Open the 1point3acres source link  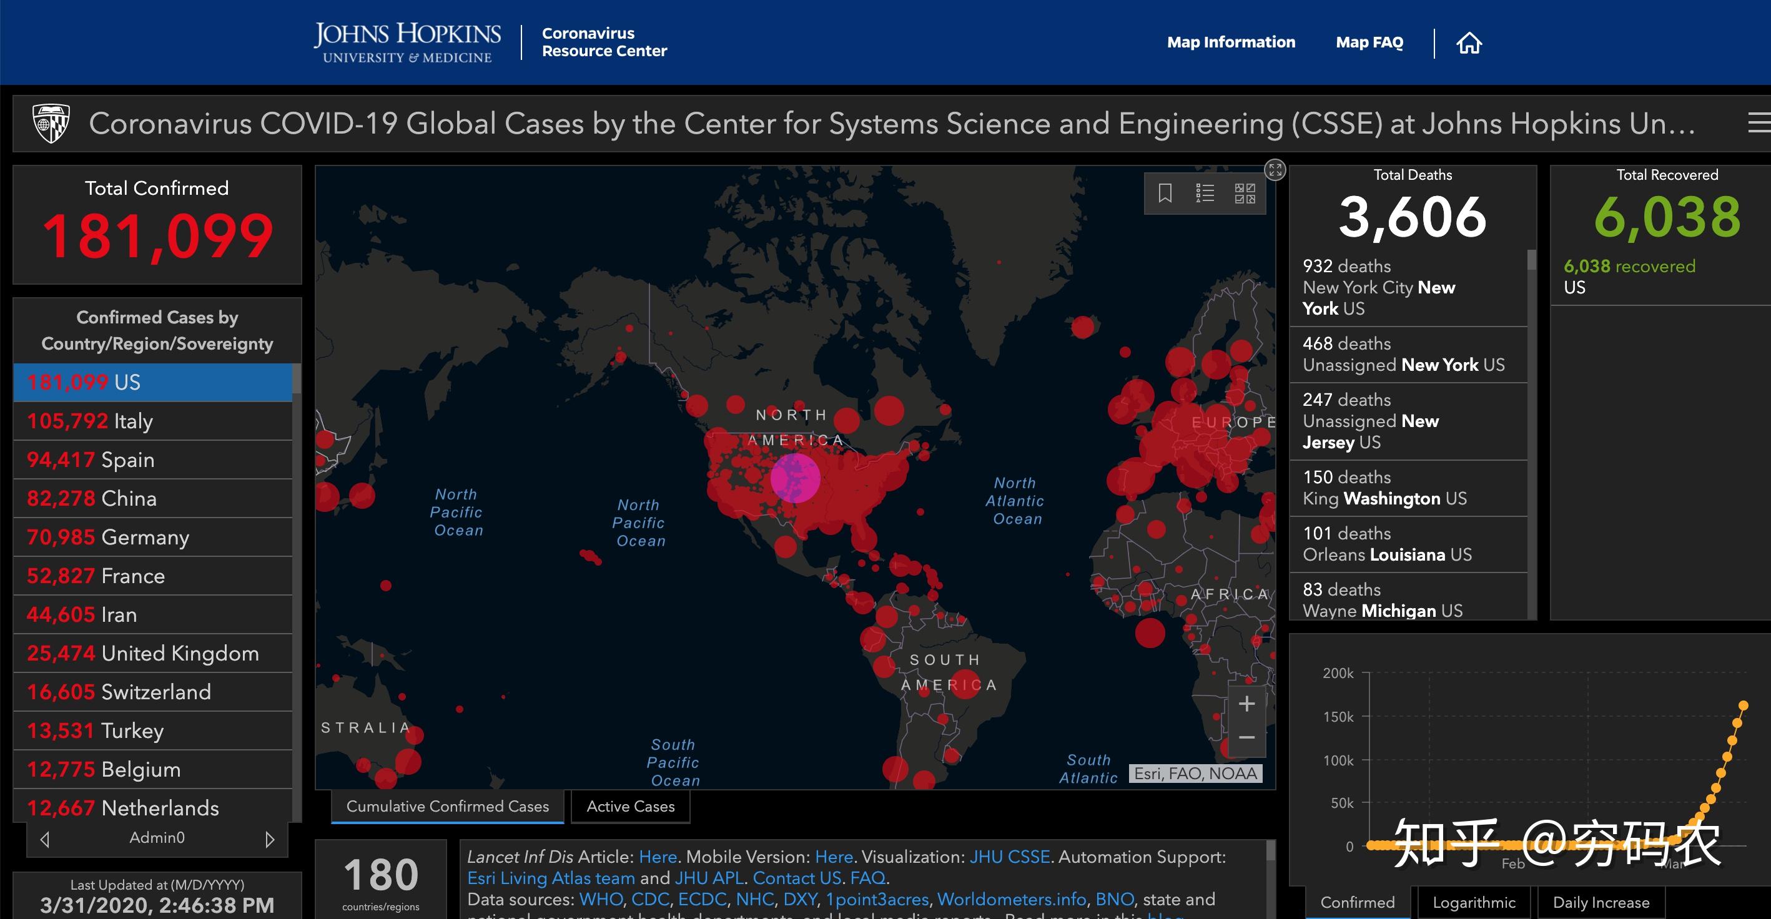pos(877,899)
